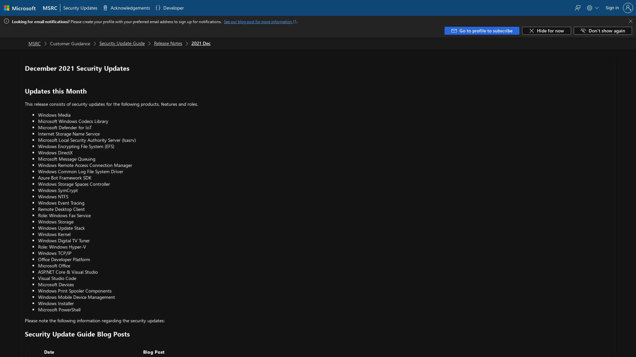Click the user account avatar icon

[x=628, y=8]
